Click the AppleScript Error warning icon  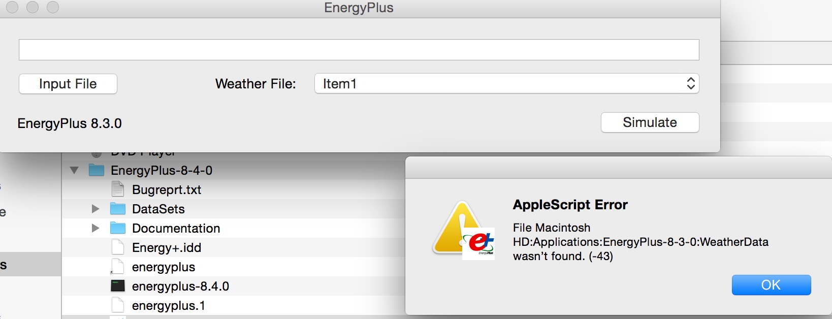click(463, 230)
